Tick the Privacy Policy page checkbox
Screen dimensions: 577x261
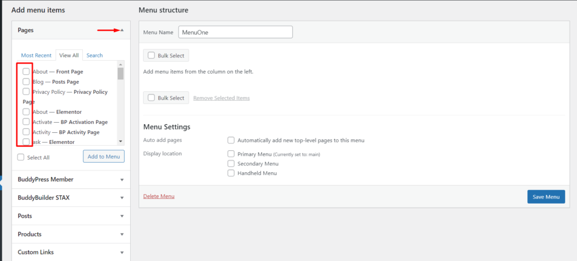tap(26, 91)
